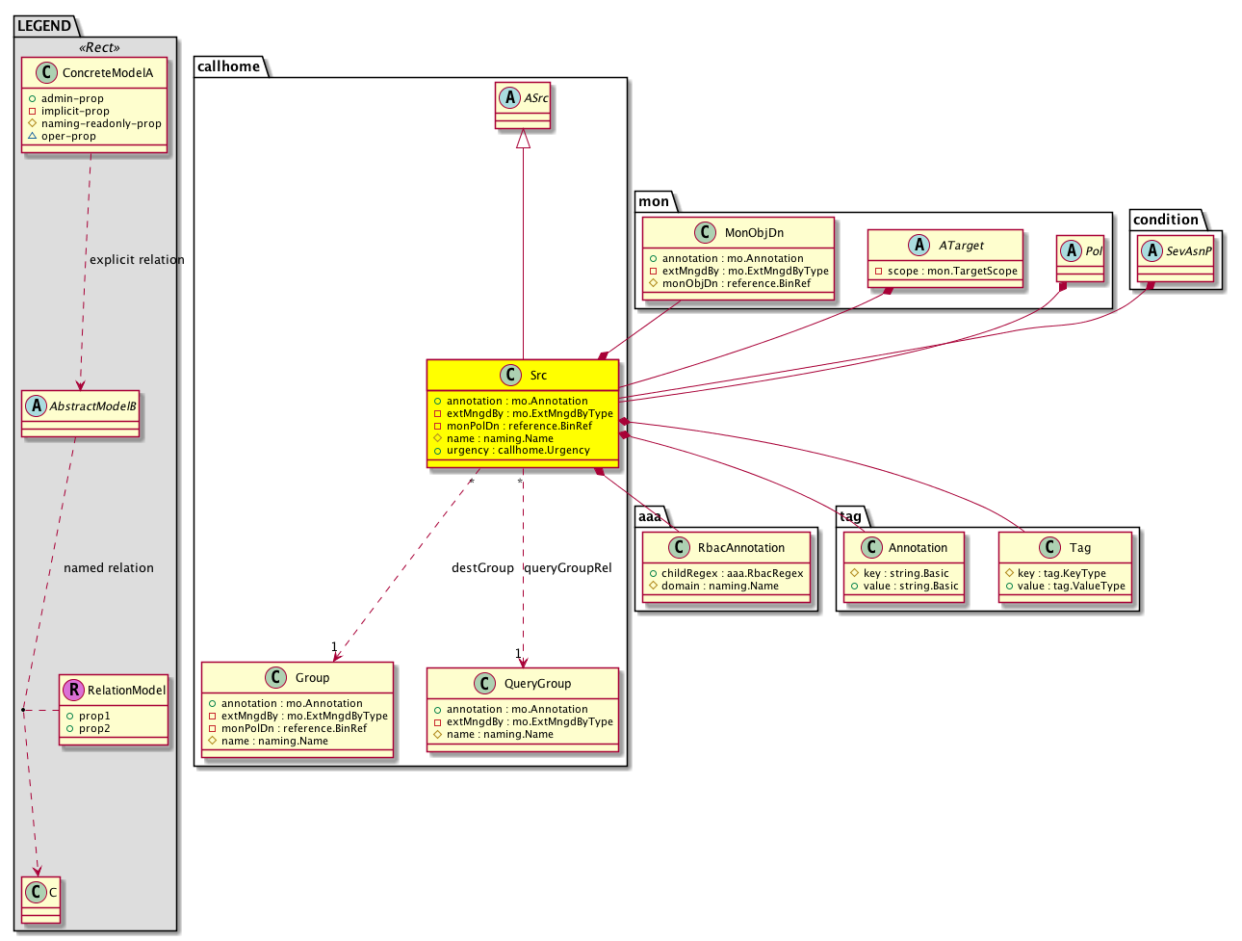Click the destGroup relation label
The image size is (1242, 941).
pos(482,568)
